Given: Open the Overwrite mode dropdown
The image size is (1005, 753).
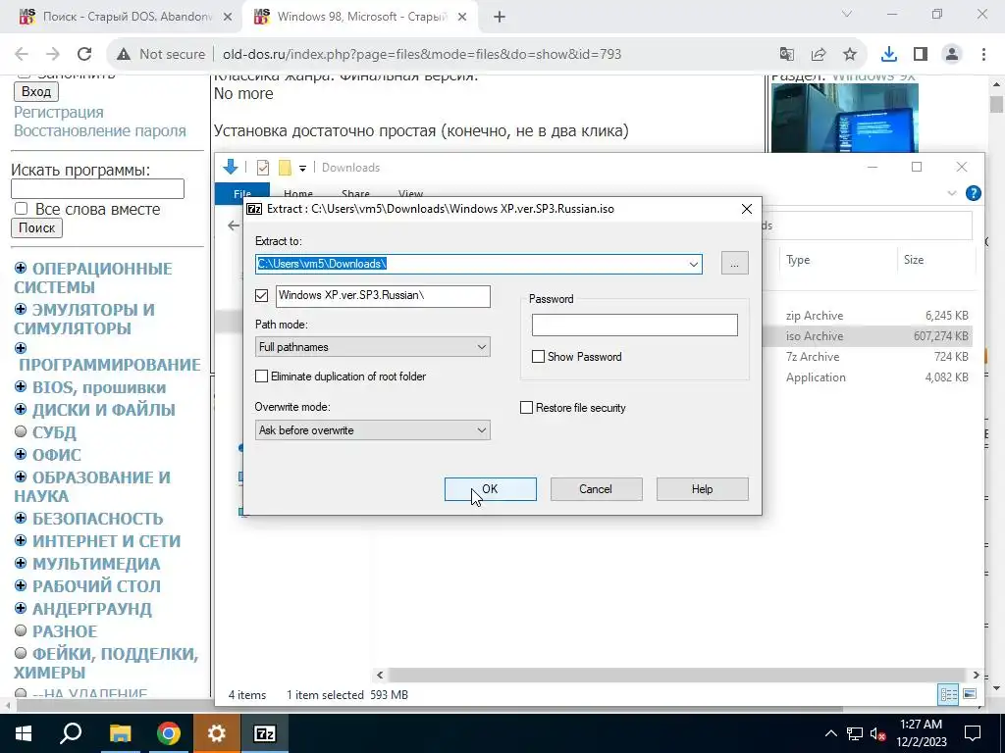Looking at the screenshot, I should [x=372, y=430].
